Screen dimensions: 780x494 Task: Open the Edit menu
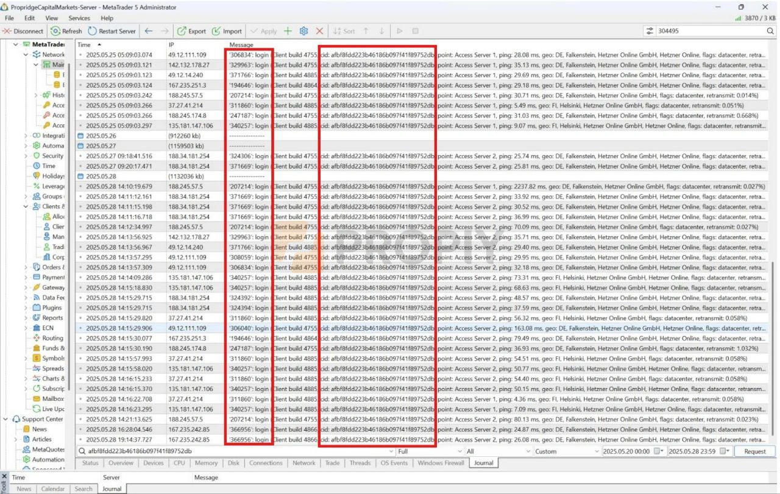pyautogui.click(x=29, y=18)
